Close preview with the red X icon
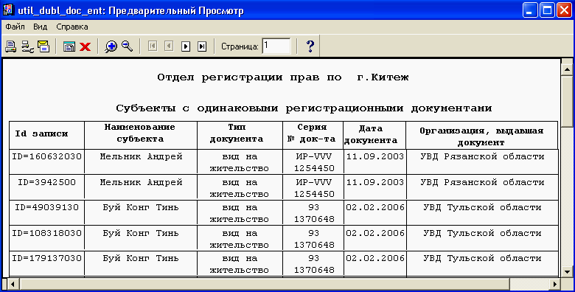Screen dimensions: 575x292 tap(85, 46)
